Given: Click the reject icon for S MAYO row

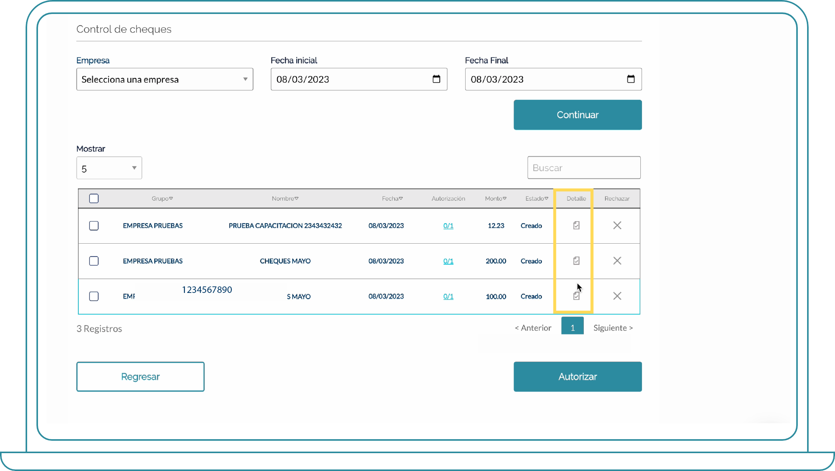Looking at the screenshot, I should click(x=616, y=296).
